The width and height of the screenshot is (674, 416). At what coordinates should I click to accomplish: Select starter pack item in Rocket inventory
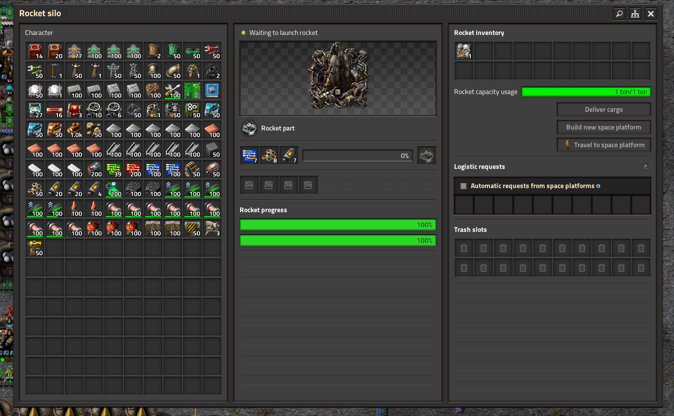point(464,51)
